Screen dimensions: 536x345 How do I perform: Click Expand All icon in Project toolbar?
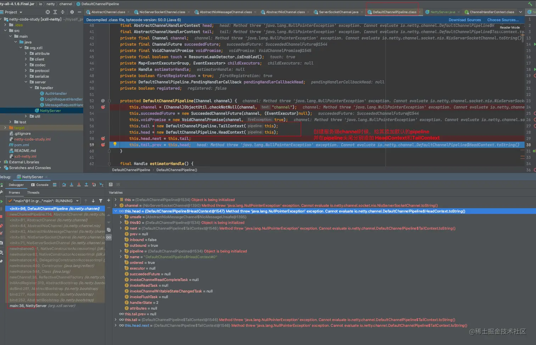[55, 12]
